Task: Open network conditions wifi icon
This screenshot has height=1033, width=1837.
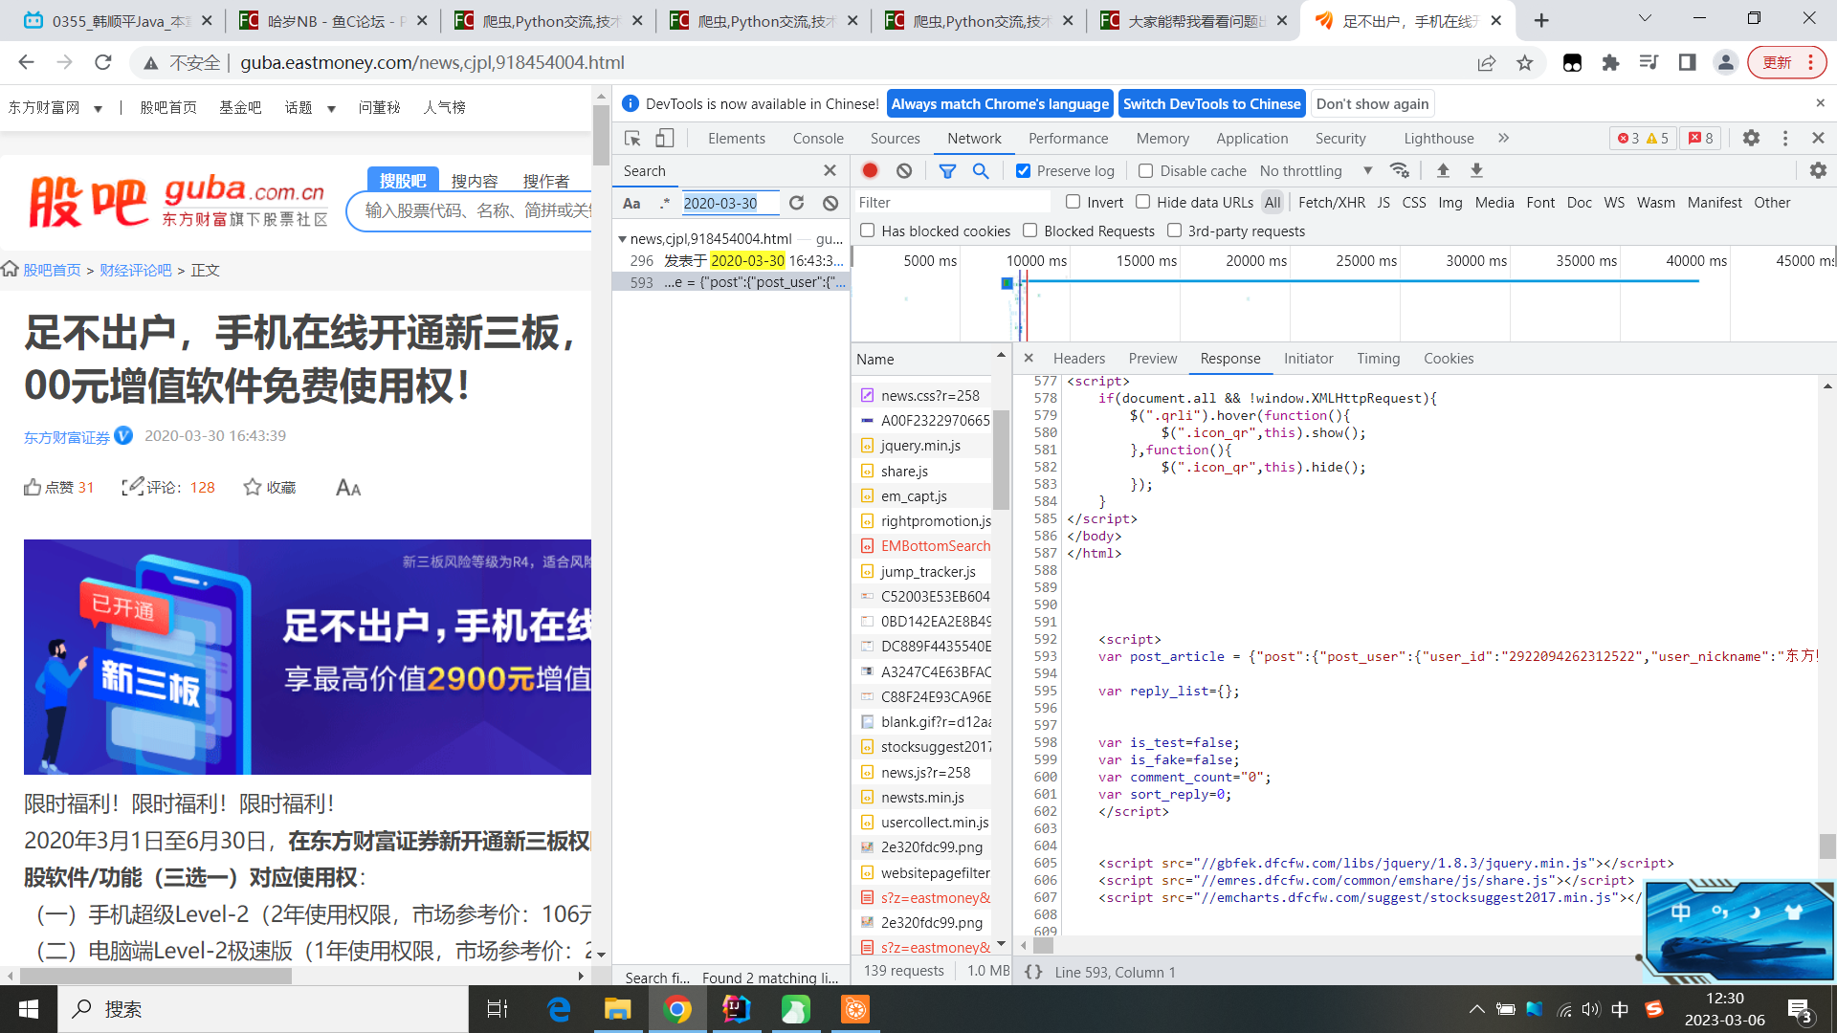Action: coord(1400,170)
